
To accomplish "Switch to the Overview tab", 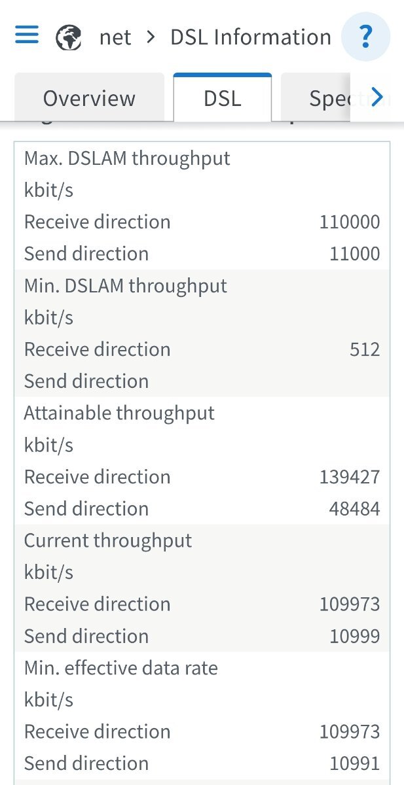I will tap(89, 98).
